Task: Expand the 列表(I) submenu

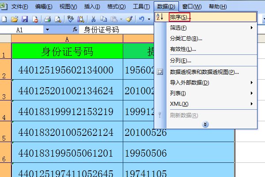Action: 252,93
